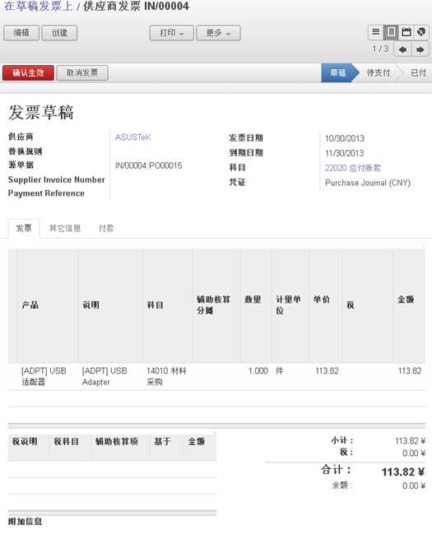Click the 14010 材料采购 account cell
The width and height of the screenshot is (432, 544).
[x=166, y=376]
